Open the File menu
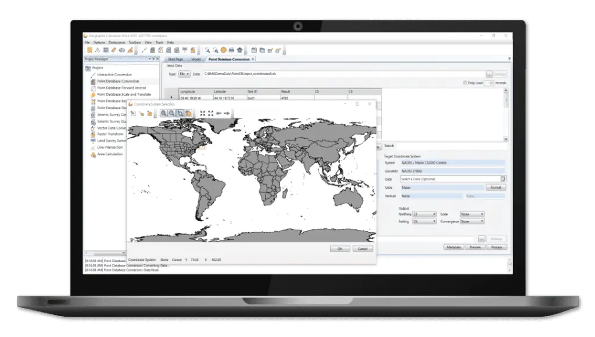 coord(87,42)
